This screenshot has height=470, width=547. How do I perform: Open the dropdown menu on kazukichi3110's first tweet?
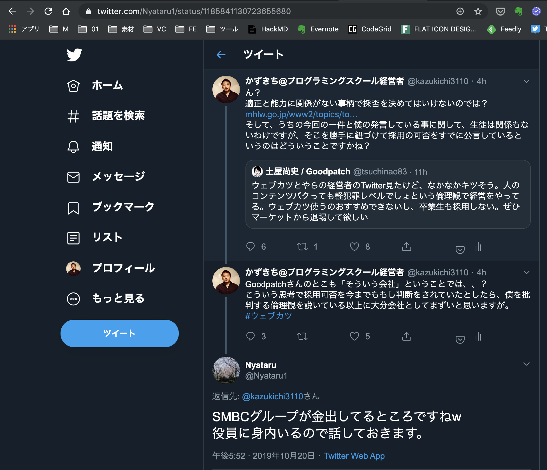pyautogui.click(x=526, y=82)
